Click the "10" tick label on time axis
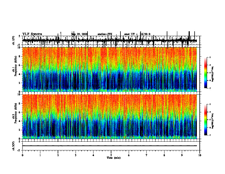 coord(200,155)
